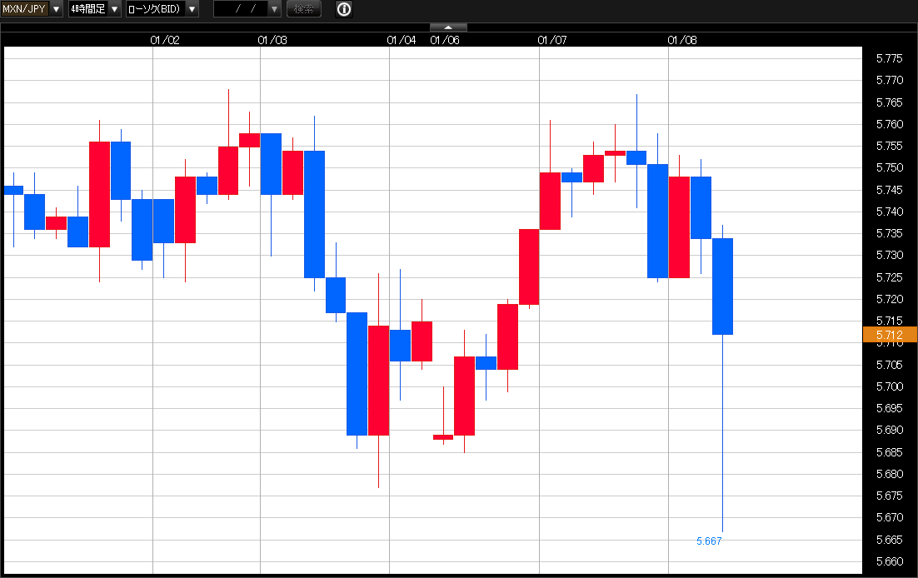The width and height of the screenshot is (918, 578).
Task: Click the 検索 search button
Action: [304, 9]
